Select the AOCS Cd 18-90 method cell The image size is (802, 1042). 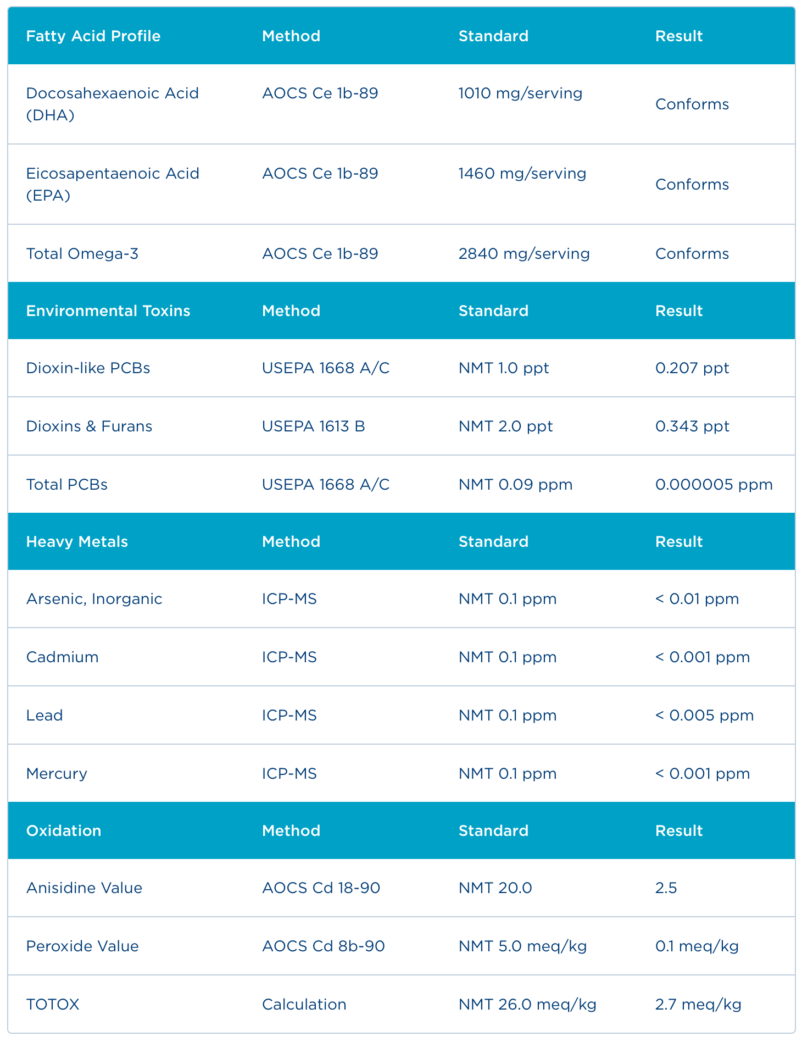(321, 888)
